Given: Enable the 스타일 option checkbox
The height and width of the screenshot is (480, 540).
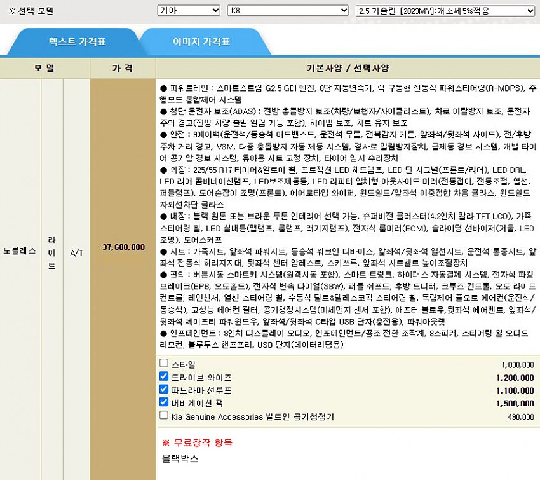Looking at the screenshot, I should (164, 364).
